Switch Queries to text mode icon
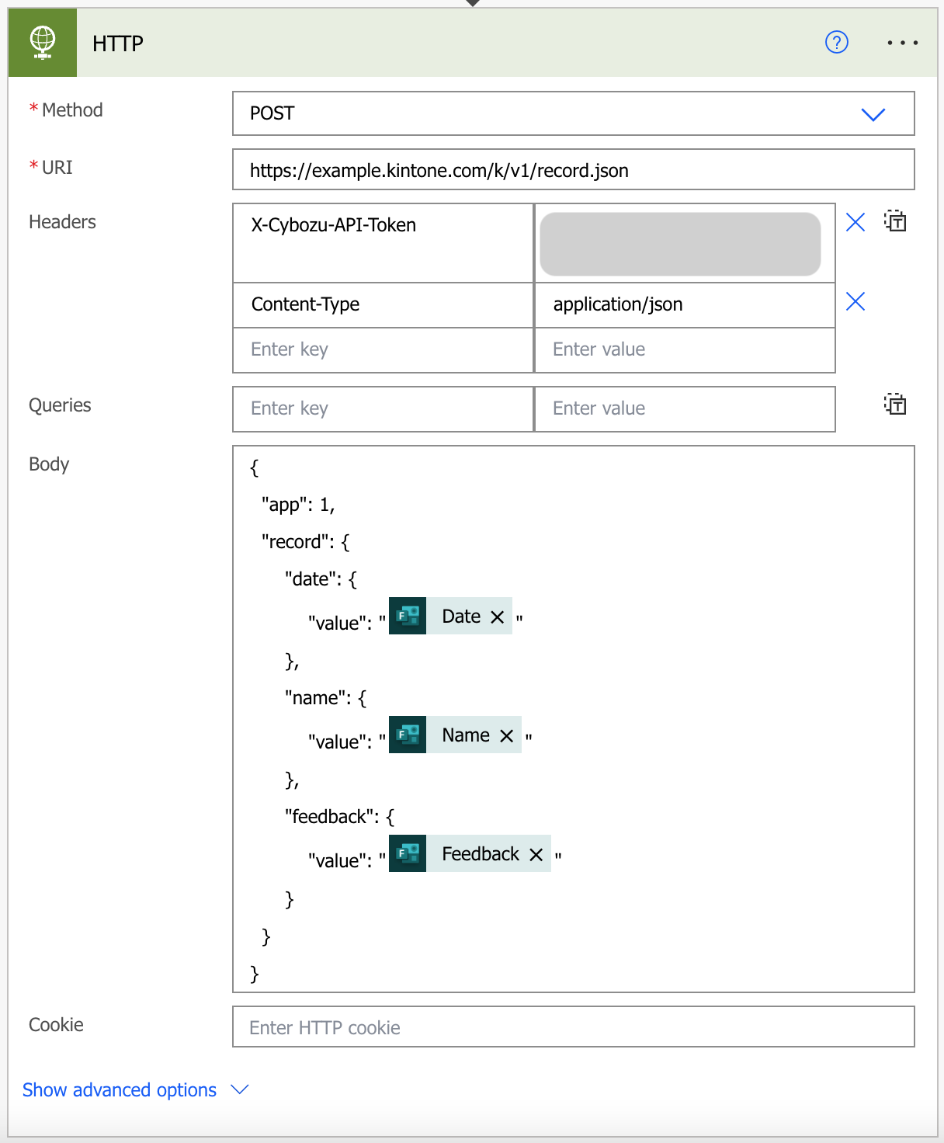This screenshot has width=944, height=1143. click(895, 404)
